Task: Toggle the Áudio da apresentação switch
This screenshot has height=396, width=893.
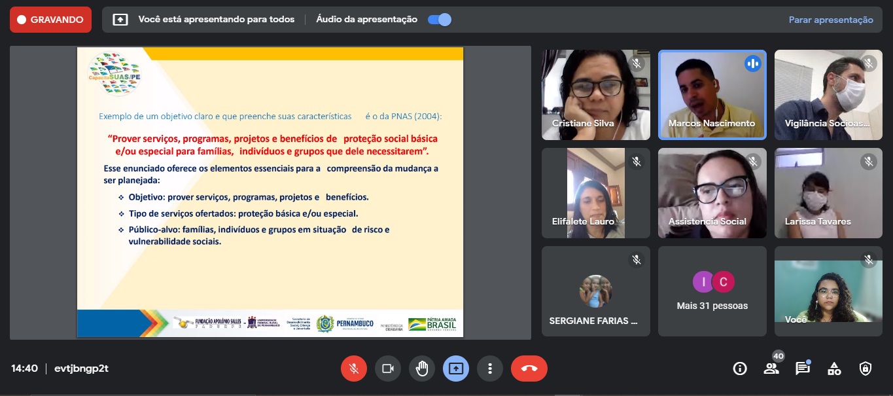Action: pos(439,20)
